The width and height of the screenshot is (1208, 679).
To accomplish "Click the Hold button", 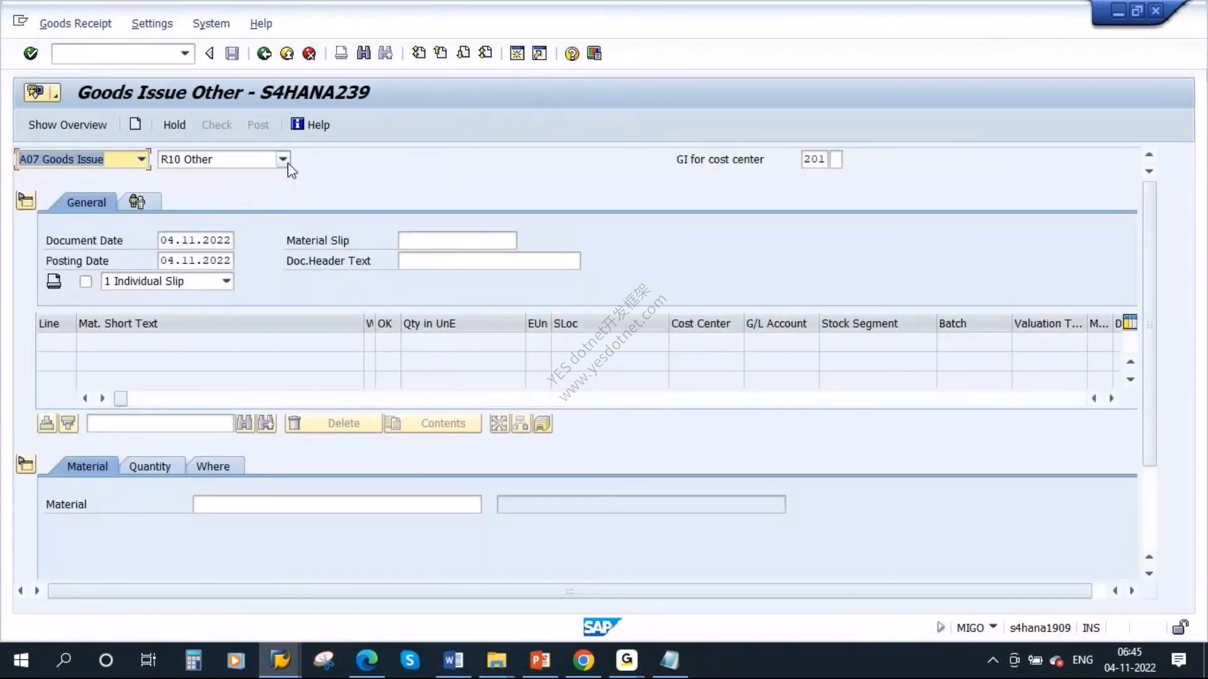I will (174, 124).
